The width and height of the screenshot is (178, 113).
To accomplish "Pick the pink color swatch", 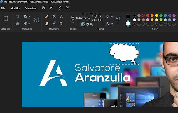I will click(x=148, y=20).
